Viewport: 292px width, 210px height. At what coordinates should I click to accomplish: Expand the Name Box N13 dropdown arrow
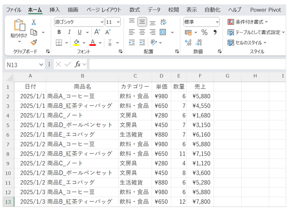point(41,65)
